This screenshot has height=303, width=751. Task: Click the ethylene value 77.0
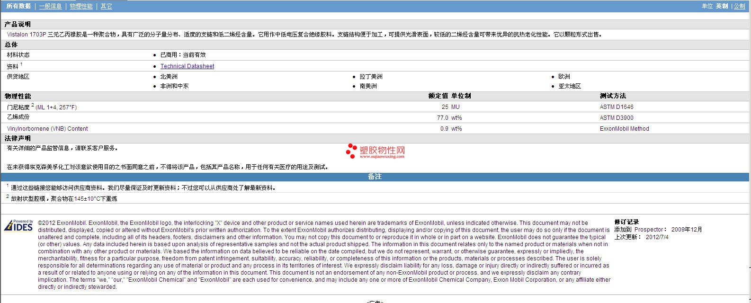(x=442, y=118)
